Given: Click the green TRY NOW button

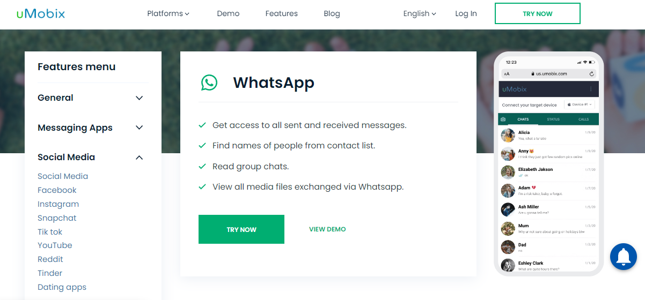Looking at the screenshot, I should [x=241, y=229].
